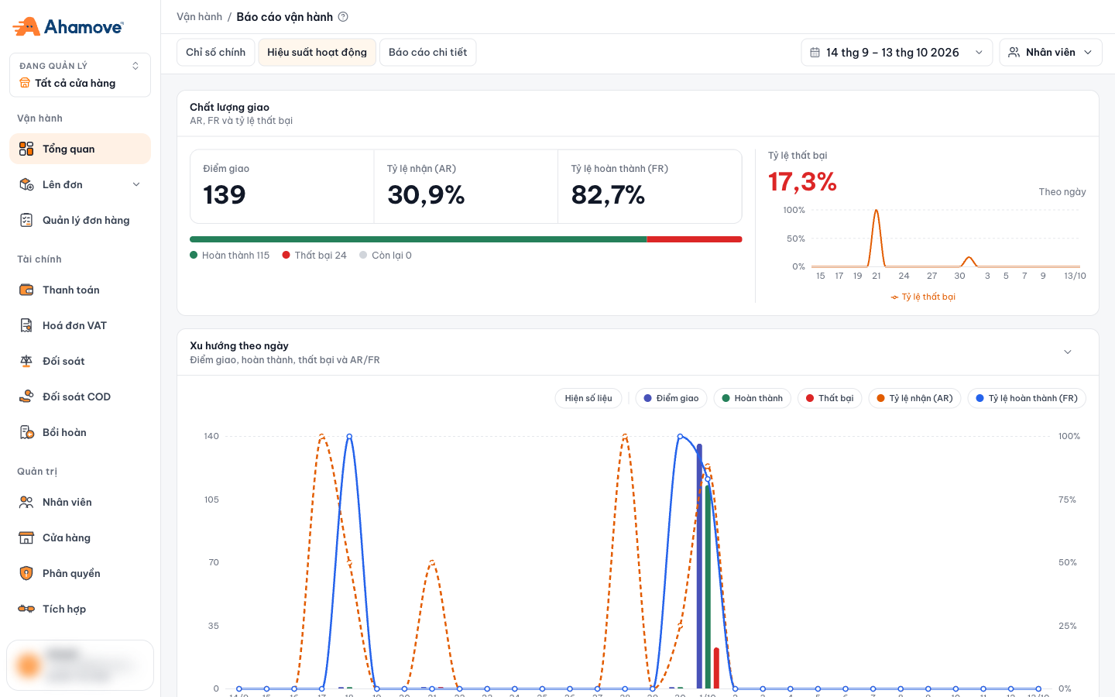This screenshot has width=1115, height=697.
Task: Open the Nhân viên filter dropdown
Action: [x=1051, y=53]
